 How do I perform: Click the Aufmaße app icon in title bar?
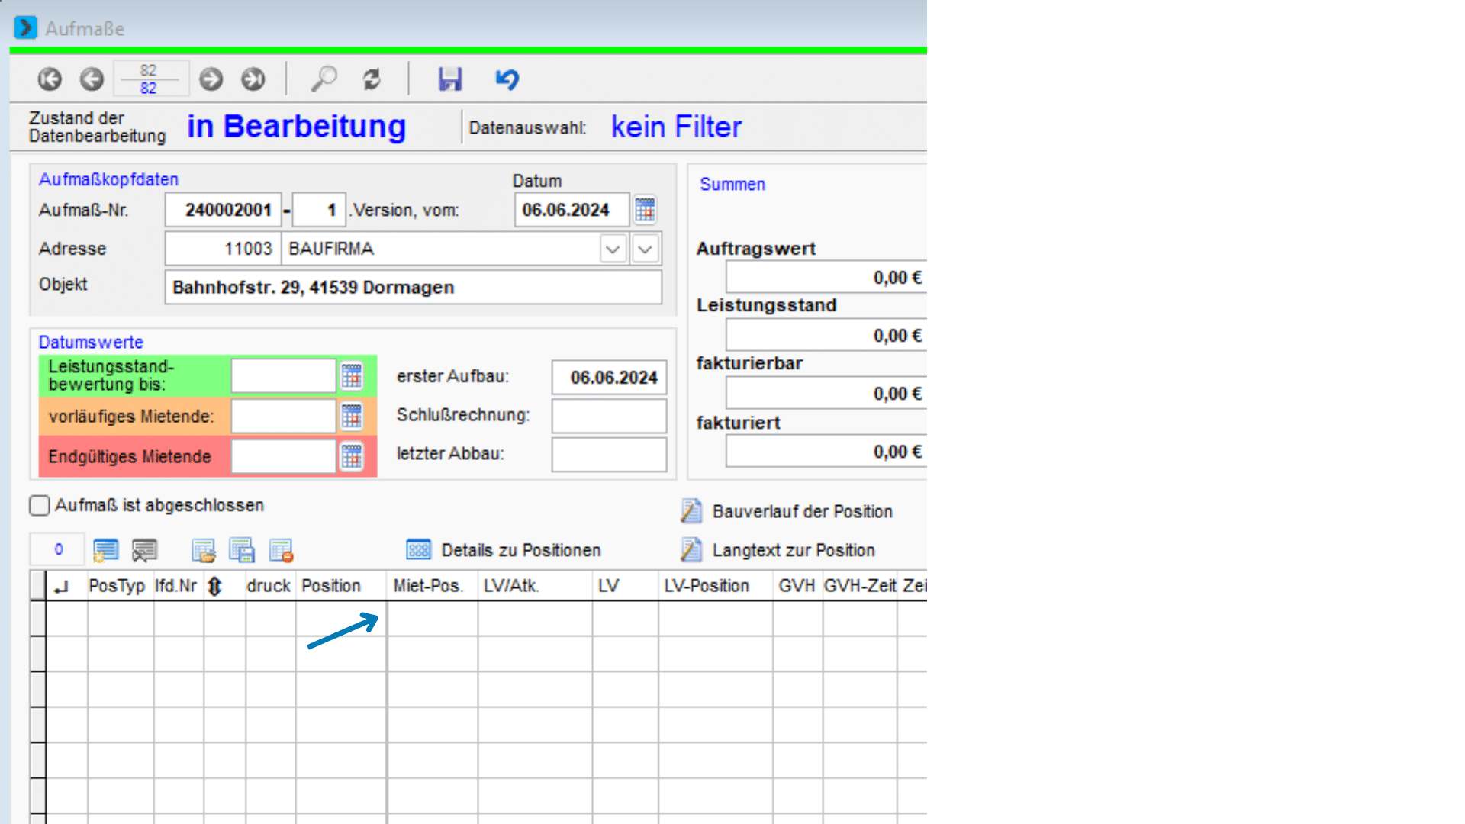(25, 27)
